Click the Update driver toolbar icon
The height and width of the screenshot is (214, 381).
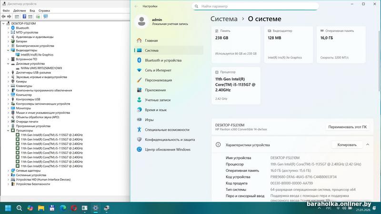(38, 17)
